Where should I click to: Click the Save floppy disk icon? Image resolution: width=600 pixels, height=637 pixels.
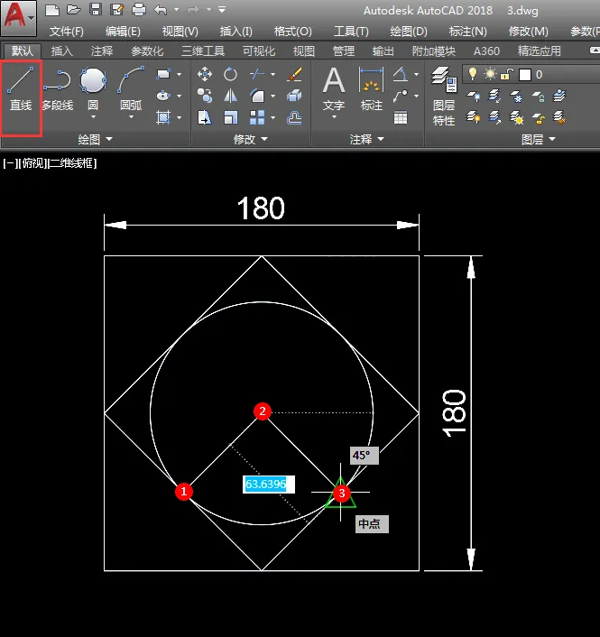coord(96,10)
